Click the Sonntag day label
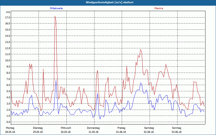 177,128
